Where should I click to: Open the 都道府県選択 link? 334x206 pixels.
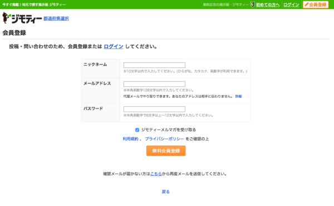point(56,18)
